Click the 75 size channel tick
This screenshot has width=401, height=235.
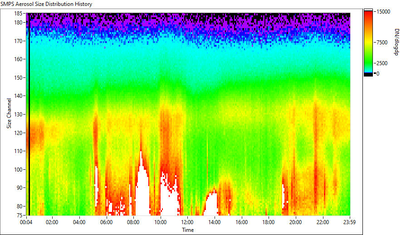pyautogui.click(x=20, y=216)
